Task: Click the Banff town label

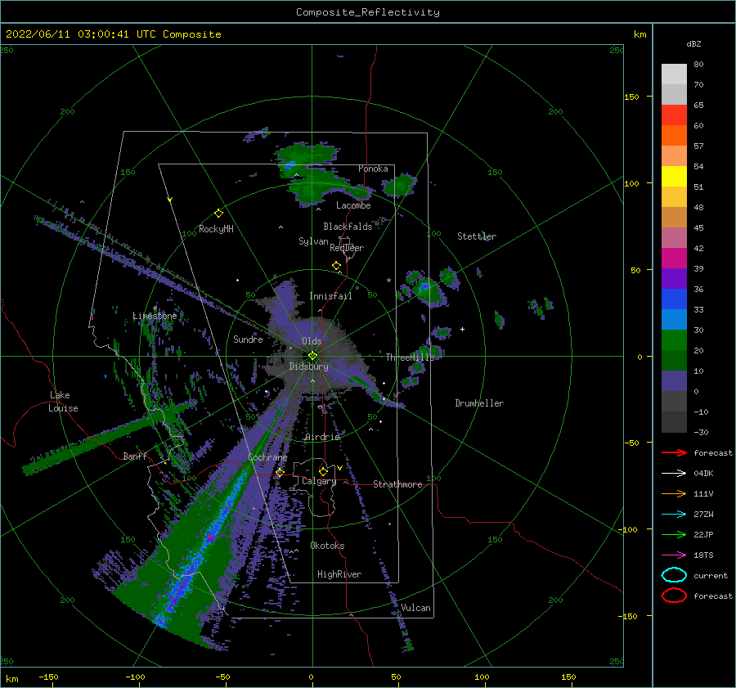Action: click(x=135, y=456)
